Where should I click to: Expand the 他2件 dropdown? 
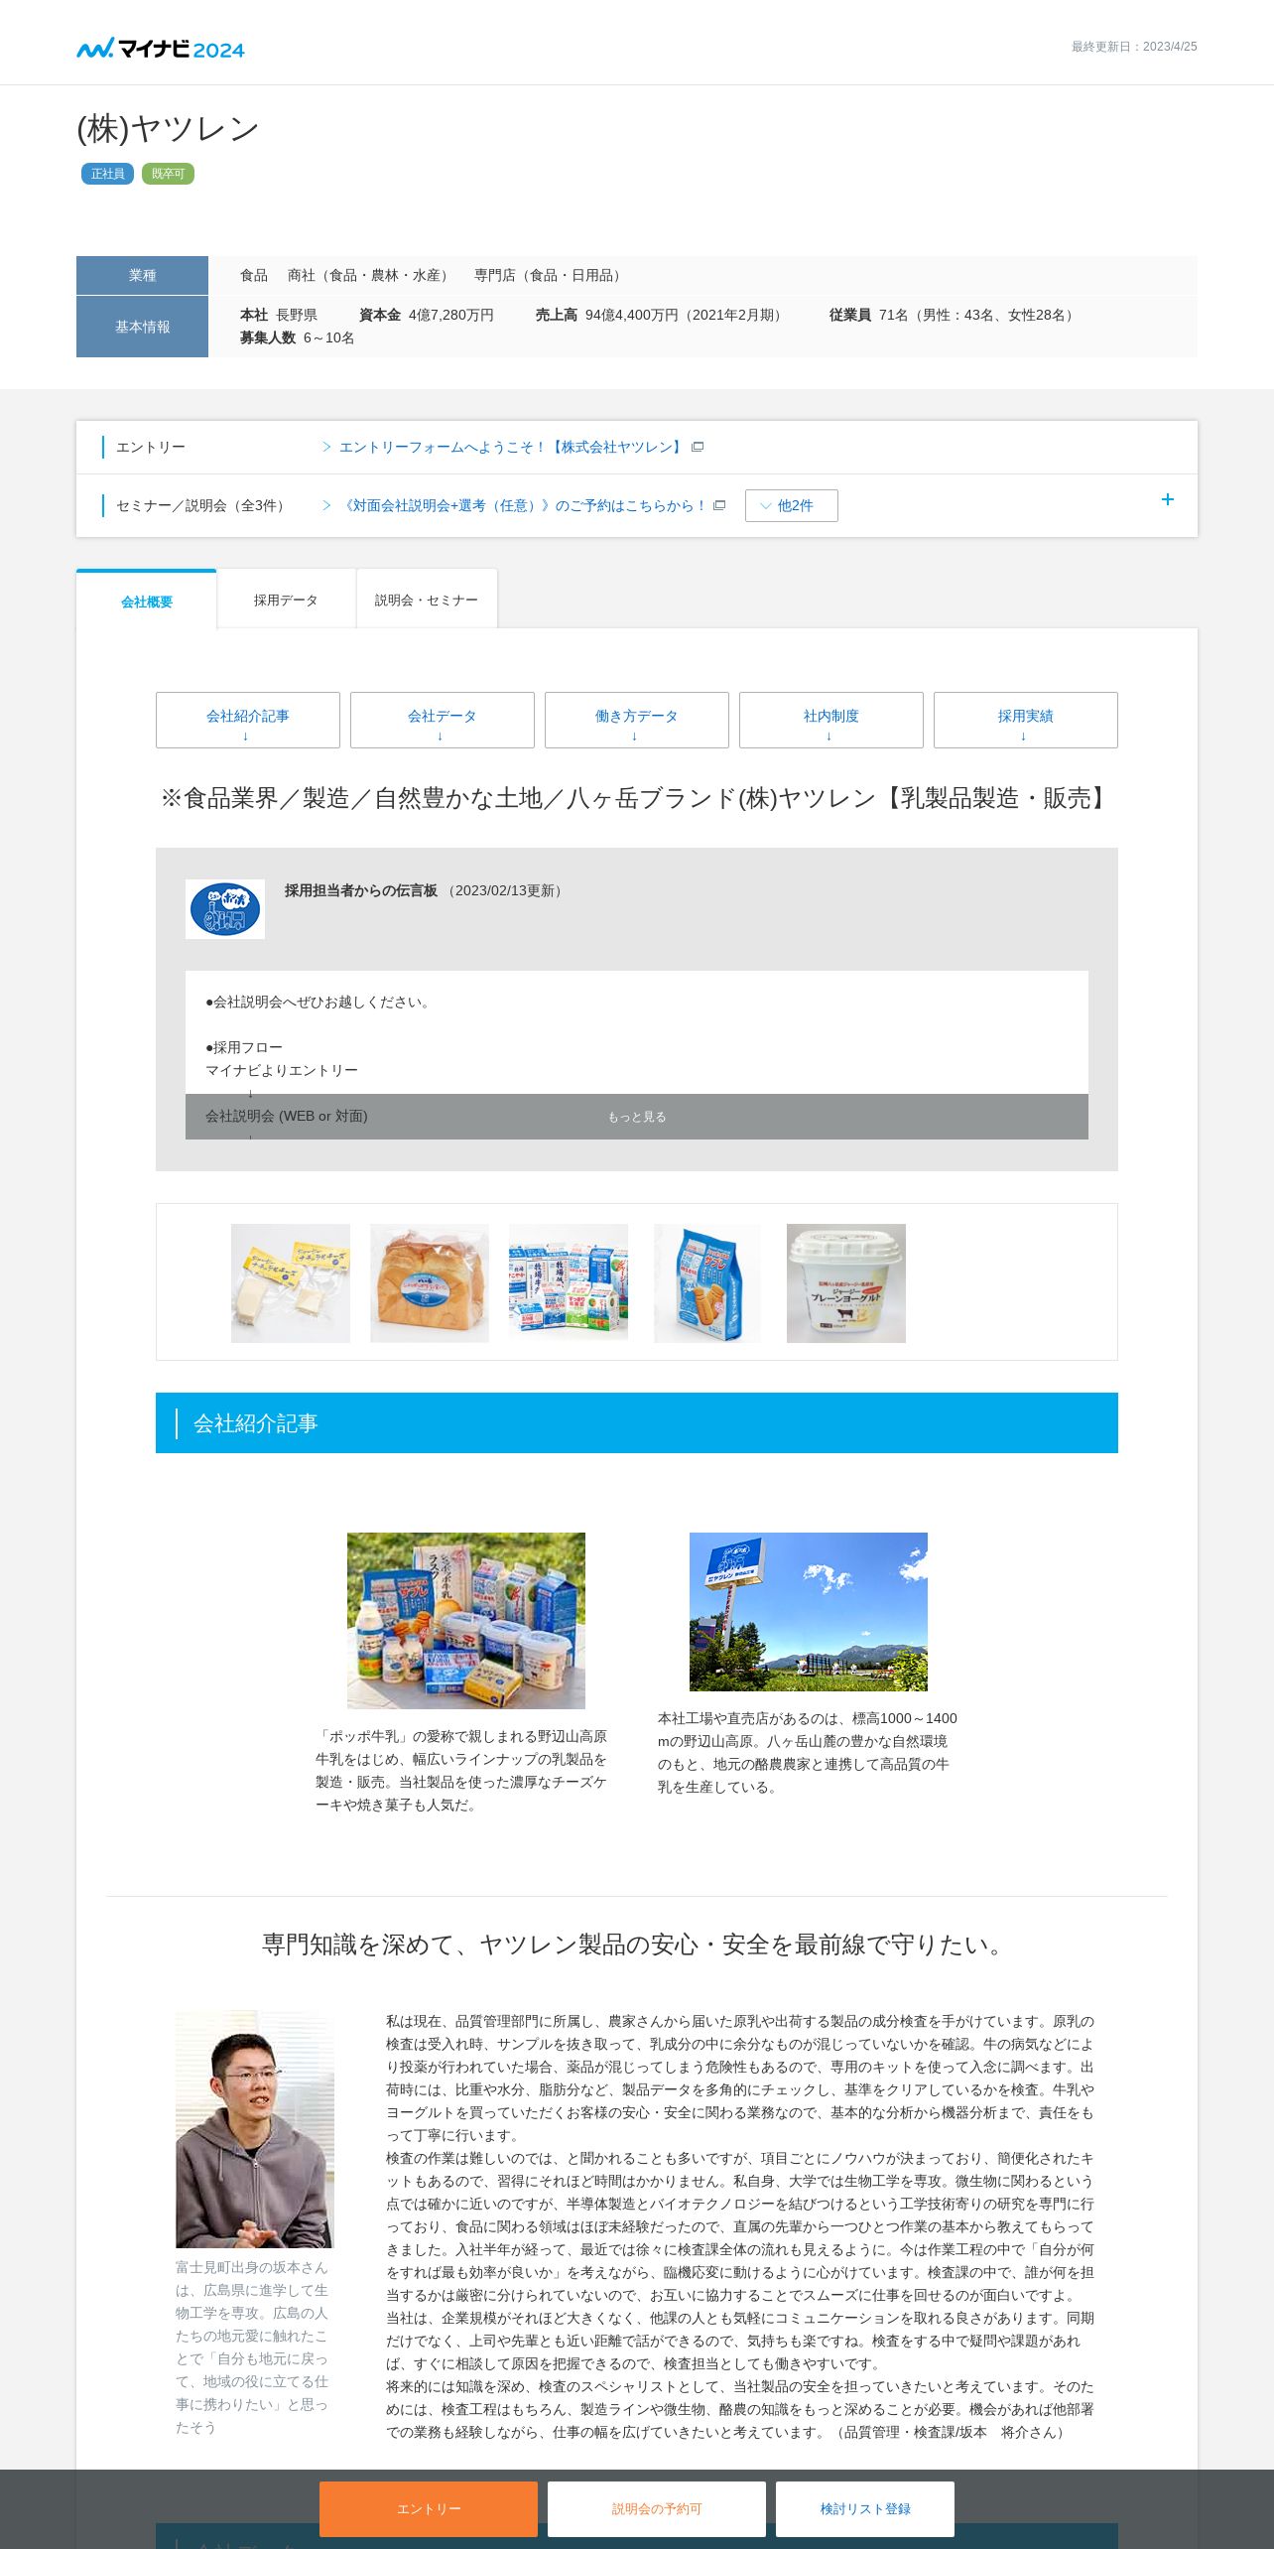[792, 505]
